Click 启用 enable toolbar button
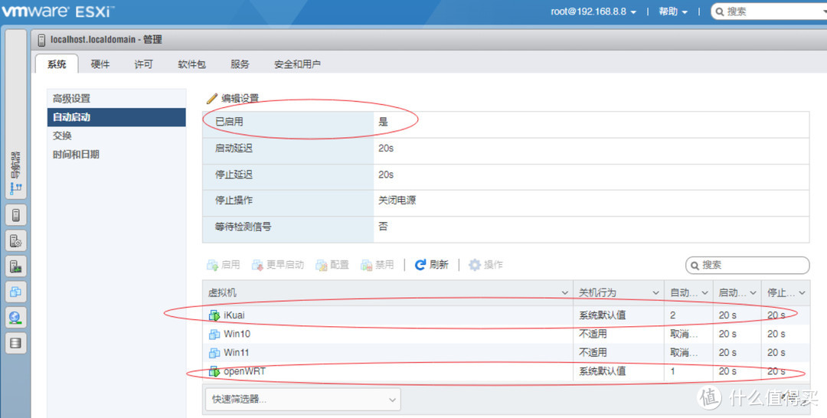 (x=224, y=265)
